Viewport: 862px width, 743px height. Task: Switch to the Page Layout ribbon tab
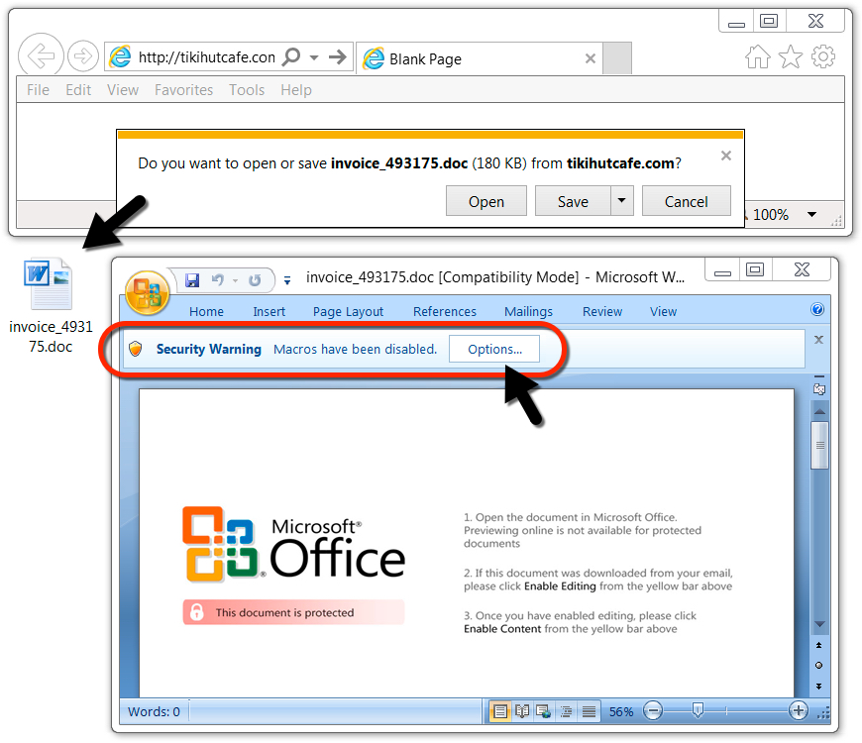pos(348,312)
